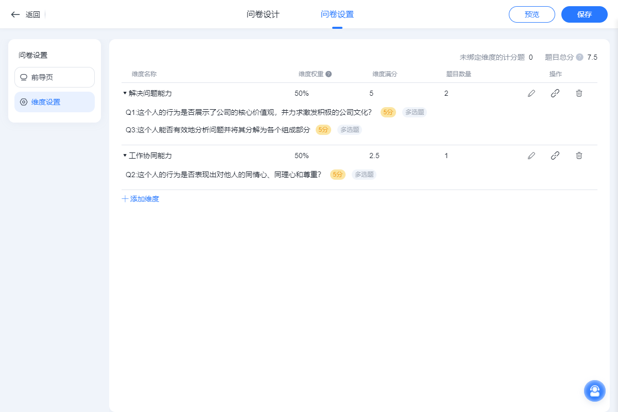The height and width of the screenshot is (412, 618).
Task: Click the 5分 badge on Q2
Action: tap(338, 175)
